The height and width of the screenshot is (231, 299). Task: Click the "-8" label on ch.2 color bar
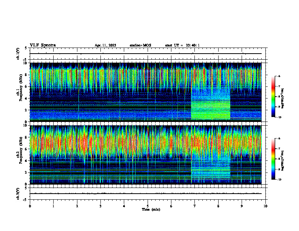tap(279, 159)
